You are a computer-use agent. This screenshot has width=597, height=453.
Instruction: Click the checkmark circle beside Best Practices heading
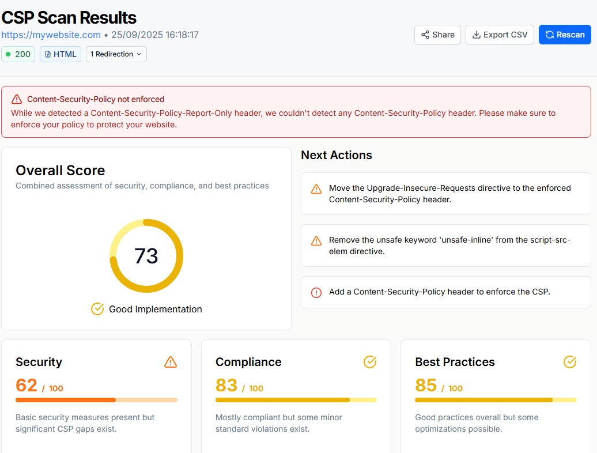(570, 362)
